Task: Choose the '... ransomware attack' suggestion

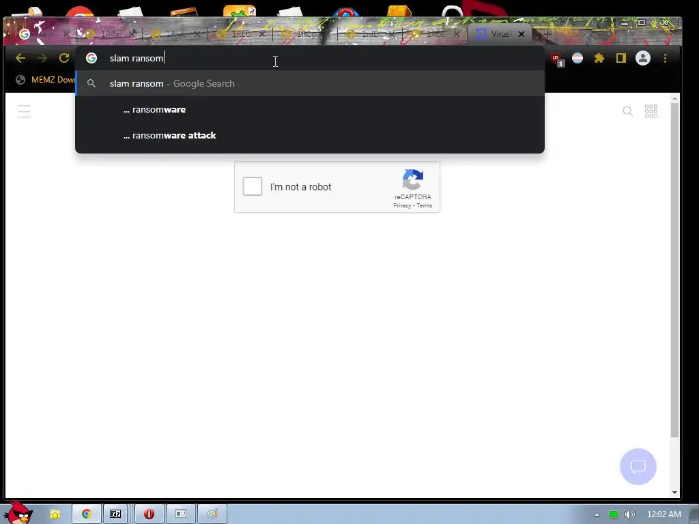Action: [310, 136]
